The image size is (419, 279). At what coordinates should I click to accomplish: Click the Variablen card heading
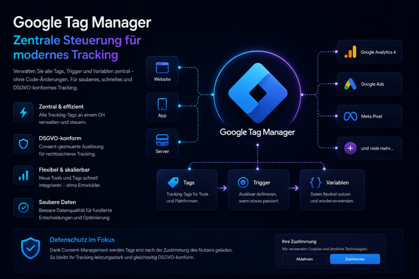pyautogui.click(x=338, y=183)
